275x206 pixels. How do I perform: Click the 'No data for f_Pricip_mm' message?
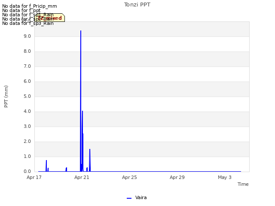click(x=30, y=6)
